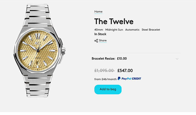Viewport: 196px width, 115px height.
Task: Click the watch crown on the case
Action: point(63,51)
